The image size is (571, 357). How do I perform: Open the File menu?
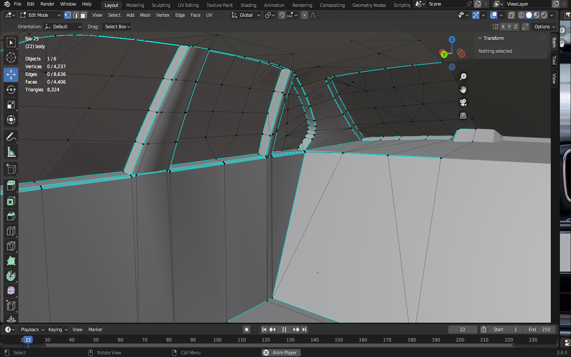(17, 4)
